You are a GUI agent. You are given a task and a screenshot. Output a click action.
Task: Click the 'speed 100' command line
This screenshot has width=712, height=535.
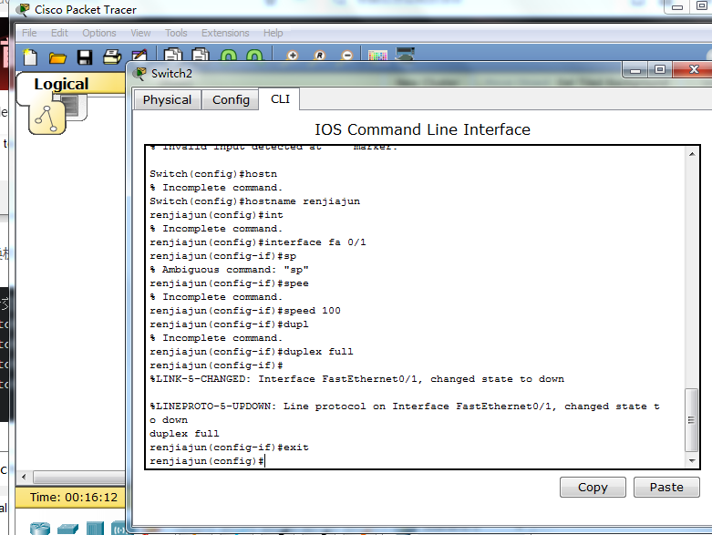point(245,311)
